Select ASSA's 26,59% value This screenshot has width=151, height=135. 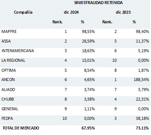[x=88, y=41]
